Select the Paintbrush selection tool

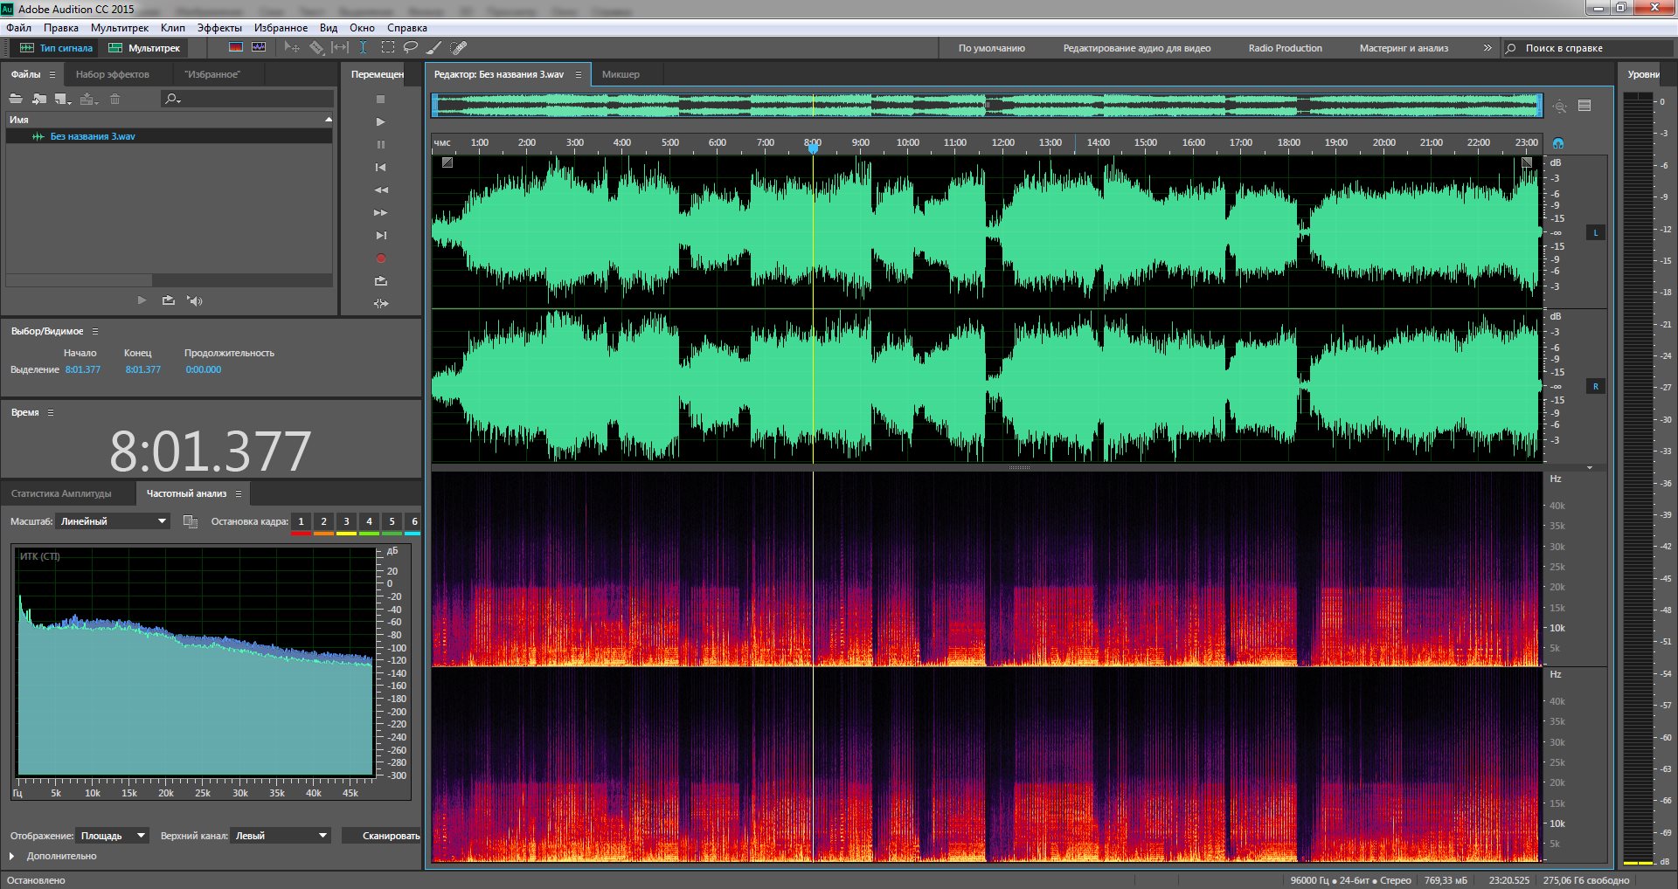pyautogui.click(x=433, y=48)
